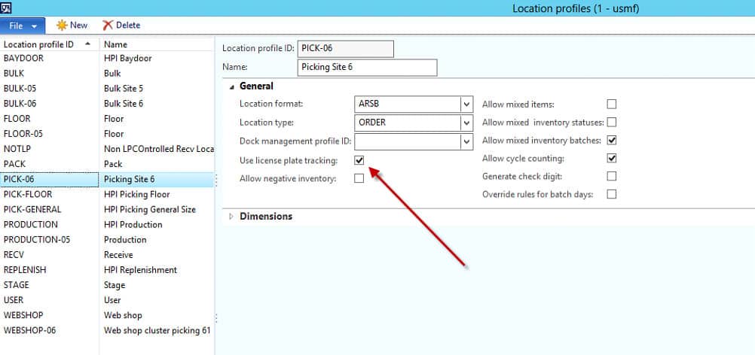
Task: Click the HPI Production name cell
Action: (x=157, y=224)
